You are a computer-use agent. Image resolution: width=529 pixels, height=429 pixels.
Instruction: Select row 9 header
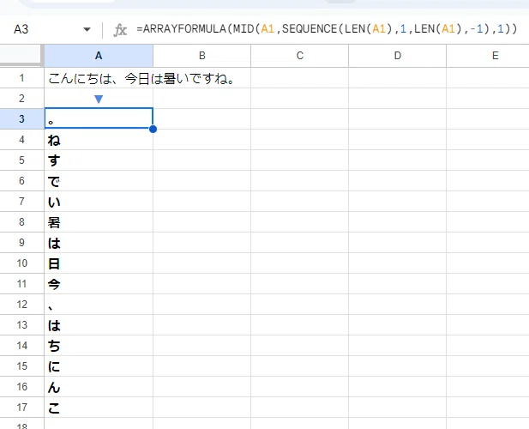pyautogui.click(x=22, y=242)
